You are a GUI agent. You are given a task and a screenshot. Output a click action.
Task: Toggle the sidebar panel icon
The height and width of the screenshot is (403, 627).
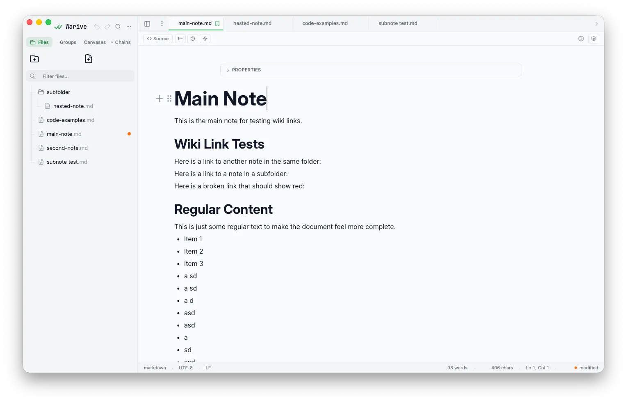coord(147,24)
